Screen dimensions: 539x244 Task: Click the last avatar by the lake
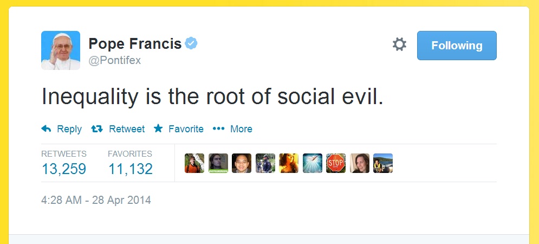[x=383, y=163]
